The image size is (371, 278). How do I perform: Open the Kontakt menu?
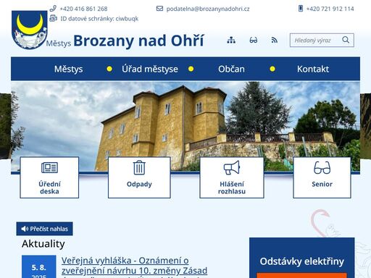coord(313,69)
